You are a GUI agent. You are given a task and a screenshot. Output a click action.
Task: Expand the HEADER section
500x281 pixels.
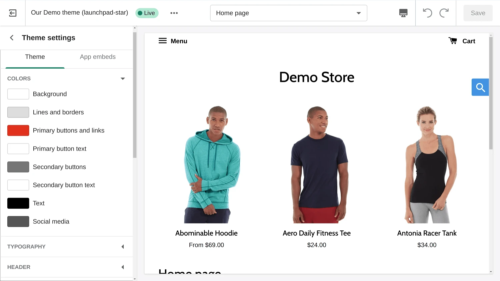[x=122, y=267]
